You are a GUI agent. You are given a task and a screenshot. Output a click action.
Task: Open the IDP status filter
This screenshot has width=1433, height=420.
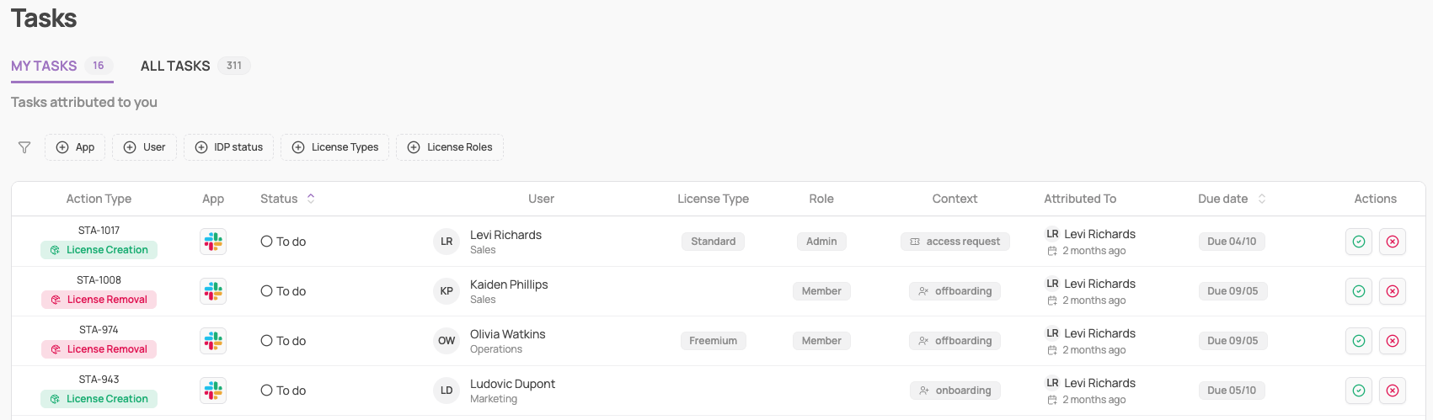228,147
